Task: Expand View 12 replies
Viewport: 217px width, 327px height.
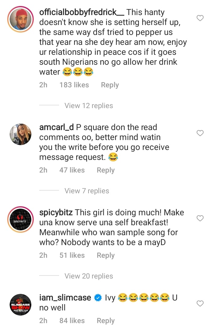Action: click(89, 106)
